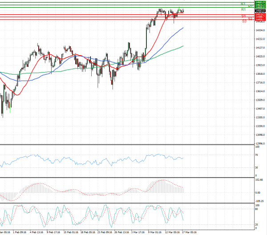Click price axis value 14334.0
The image size is (267, 235).
(x=260, y=30)
